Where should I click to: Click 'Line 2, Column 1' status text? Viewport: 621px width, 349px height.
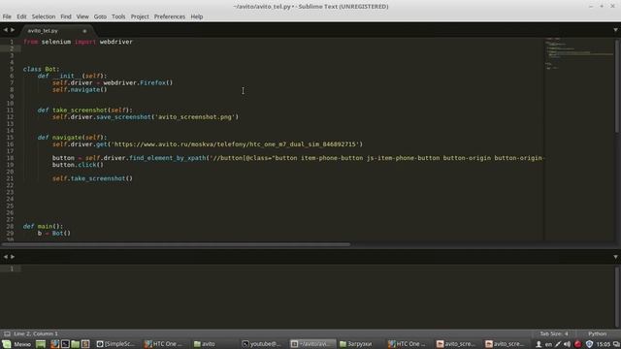pyautogui.click(x=36, y=333)
